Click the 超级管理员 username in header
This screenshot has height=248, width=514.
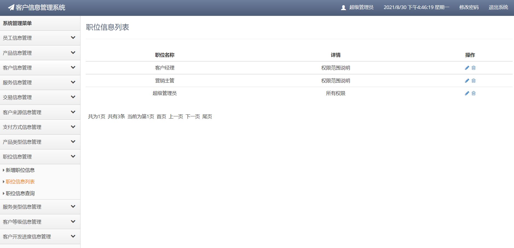point(361,7)
